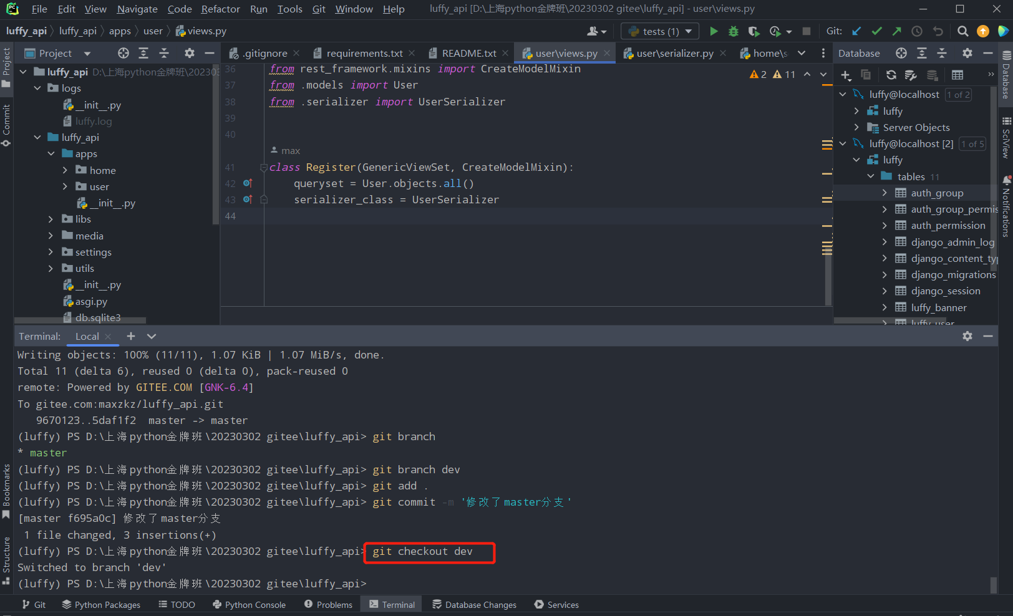Close the Local terminal tab
The height and width of the screenshot is (616, 1013).
tap(108, 337)
